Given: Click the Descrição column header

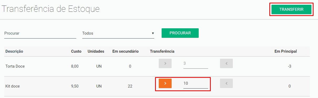Looking at the screenshot, I should [x=14, y=51].
